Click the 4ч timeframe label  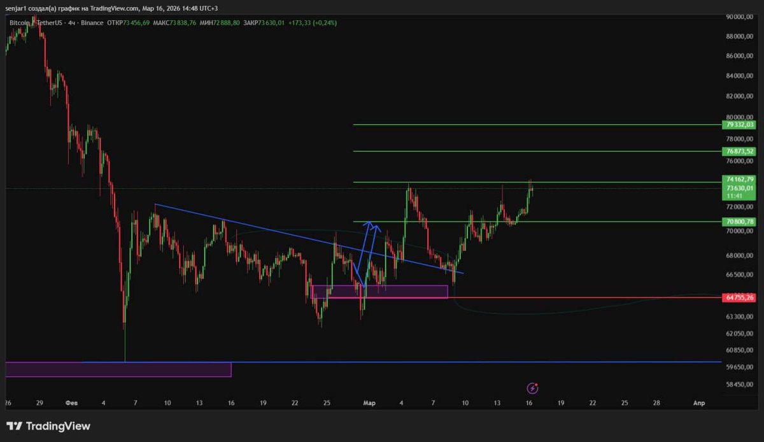(73, 22)
